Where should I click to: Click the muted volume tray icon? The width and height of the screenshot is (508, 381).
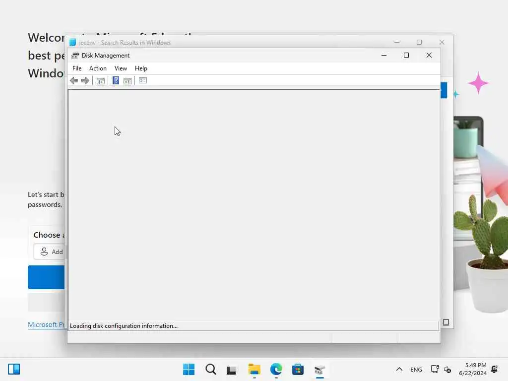pyautogui.click(x=447, y=369)
